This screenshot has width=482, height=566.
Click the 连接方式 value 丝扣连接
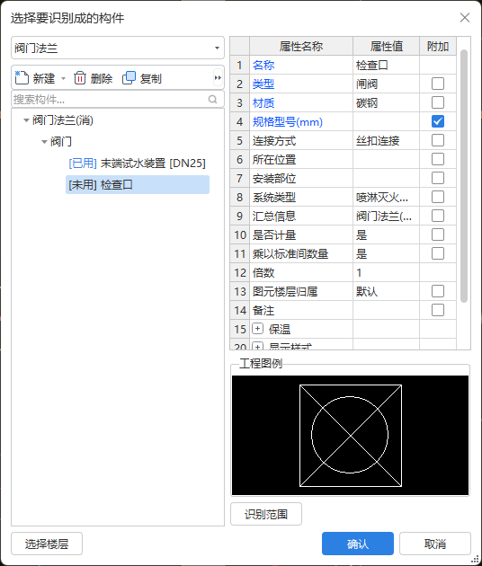386,140
